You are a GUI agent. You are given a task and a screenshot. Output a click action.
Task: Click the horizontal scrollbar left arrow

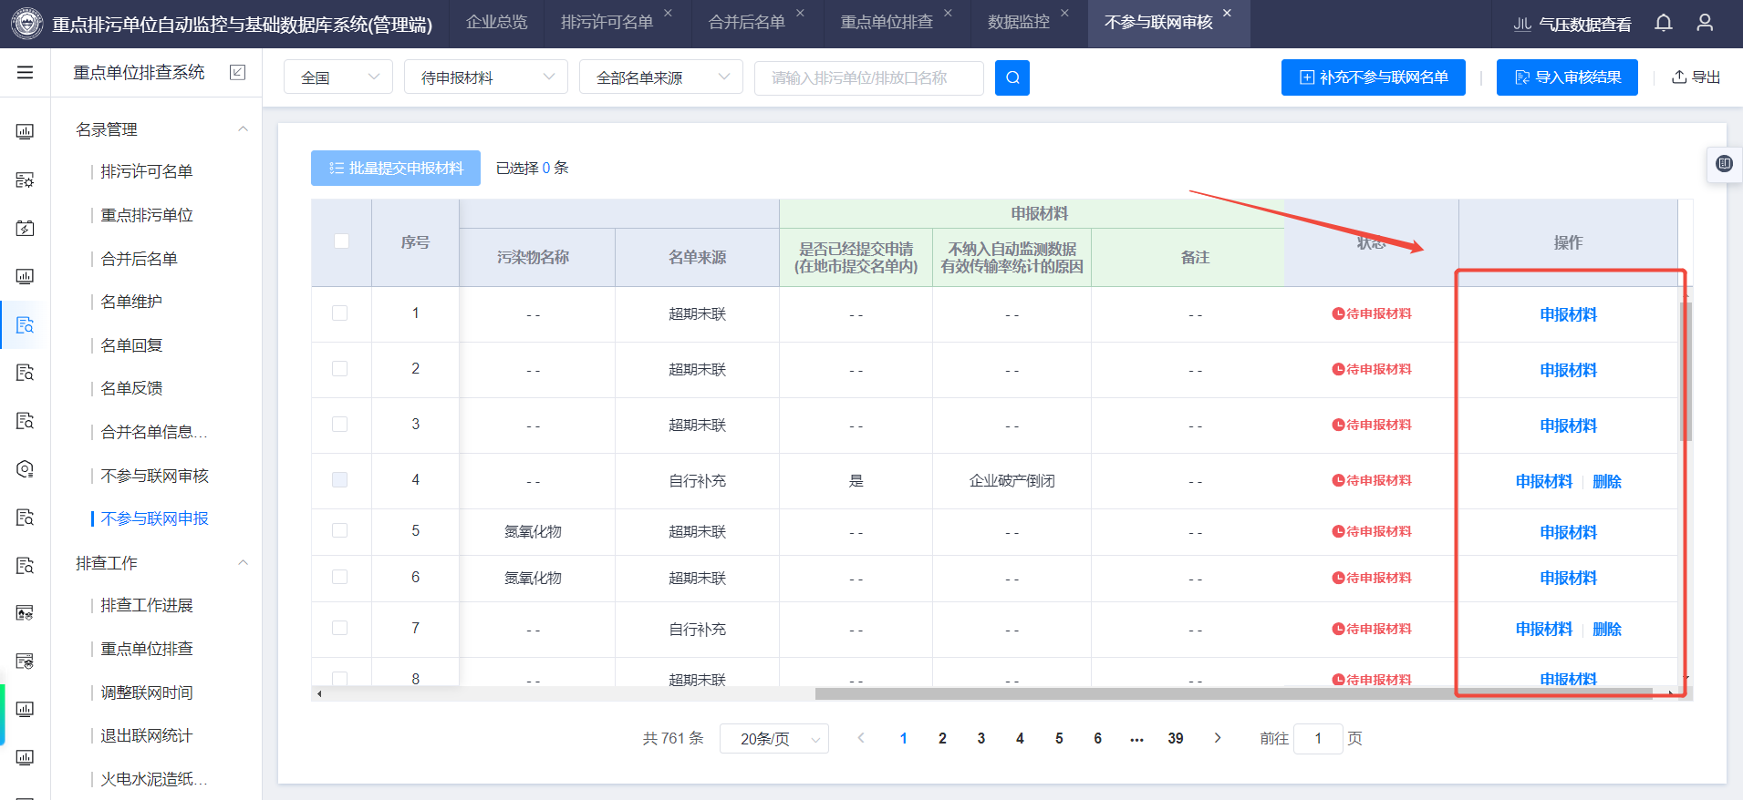(x=319, y=694)
